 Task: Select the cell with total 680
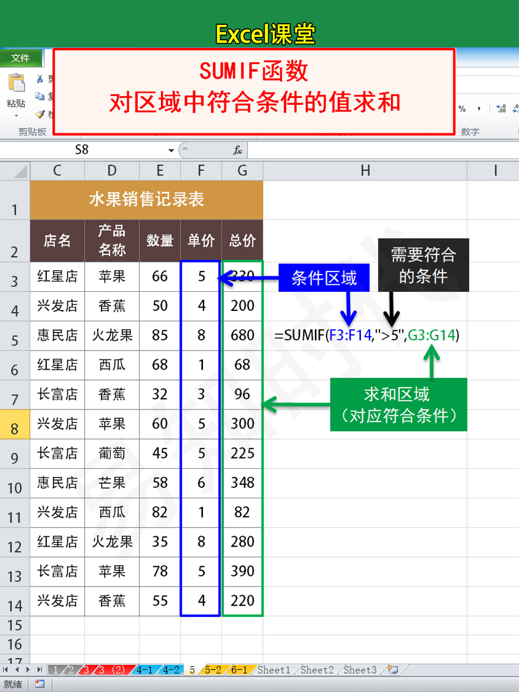click(x=242, y=335)
